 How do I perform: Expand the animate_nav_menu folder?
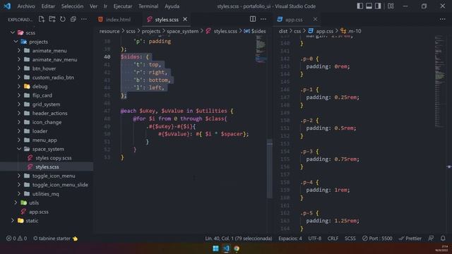19,59
